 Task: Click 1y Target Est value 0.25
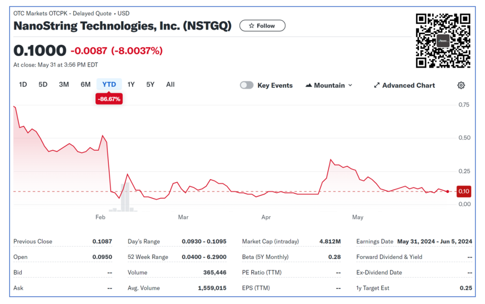pos(466,288)
